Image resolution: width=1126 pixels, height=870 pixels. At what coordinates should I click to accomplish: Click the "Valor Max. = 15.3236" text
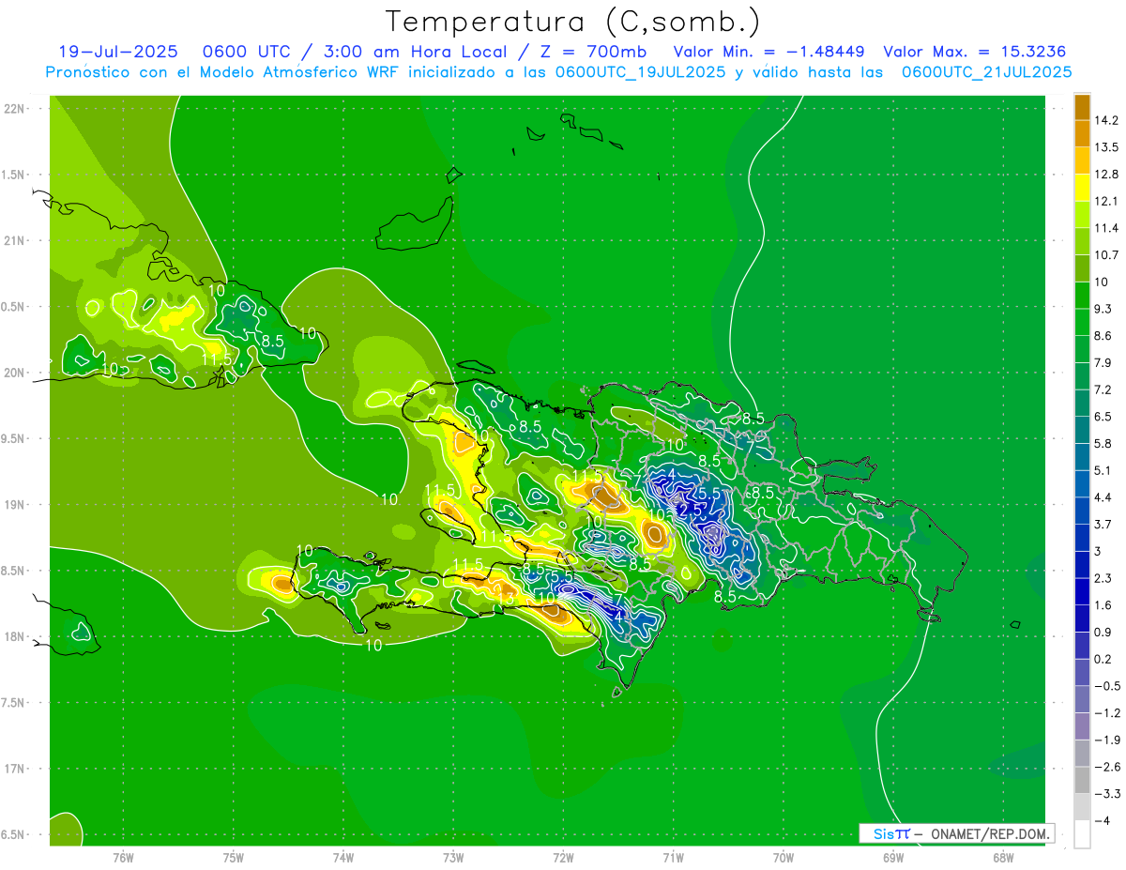click(975, 52)
